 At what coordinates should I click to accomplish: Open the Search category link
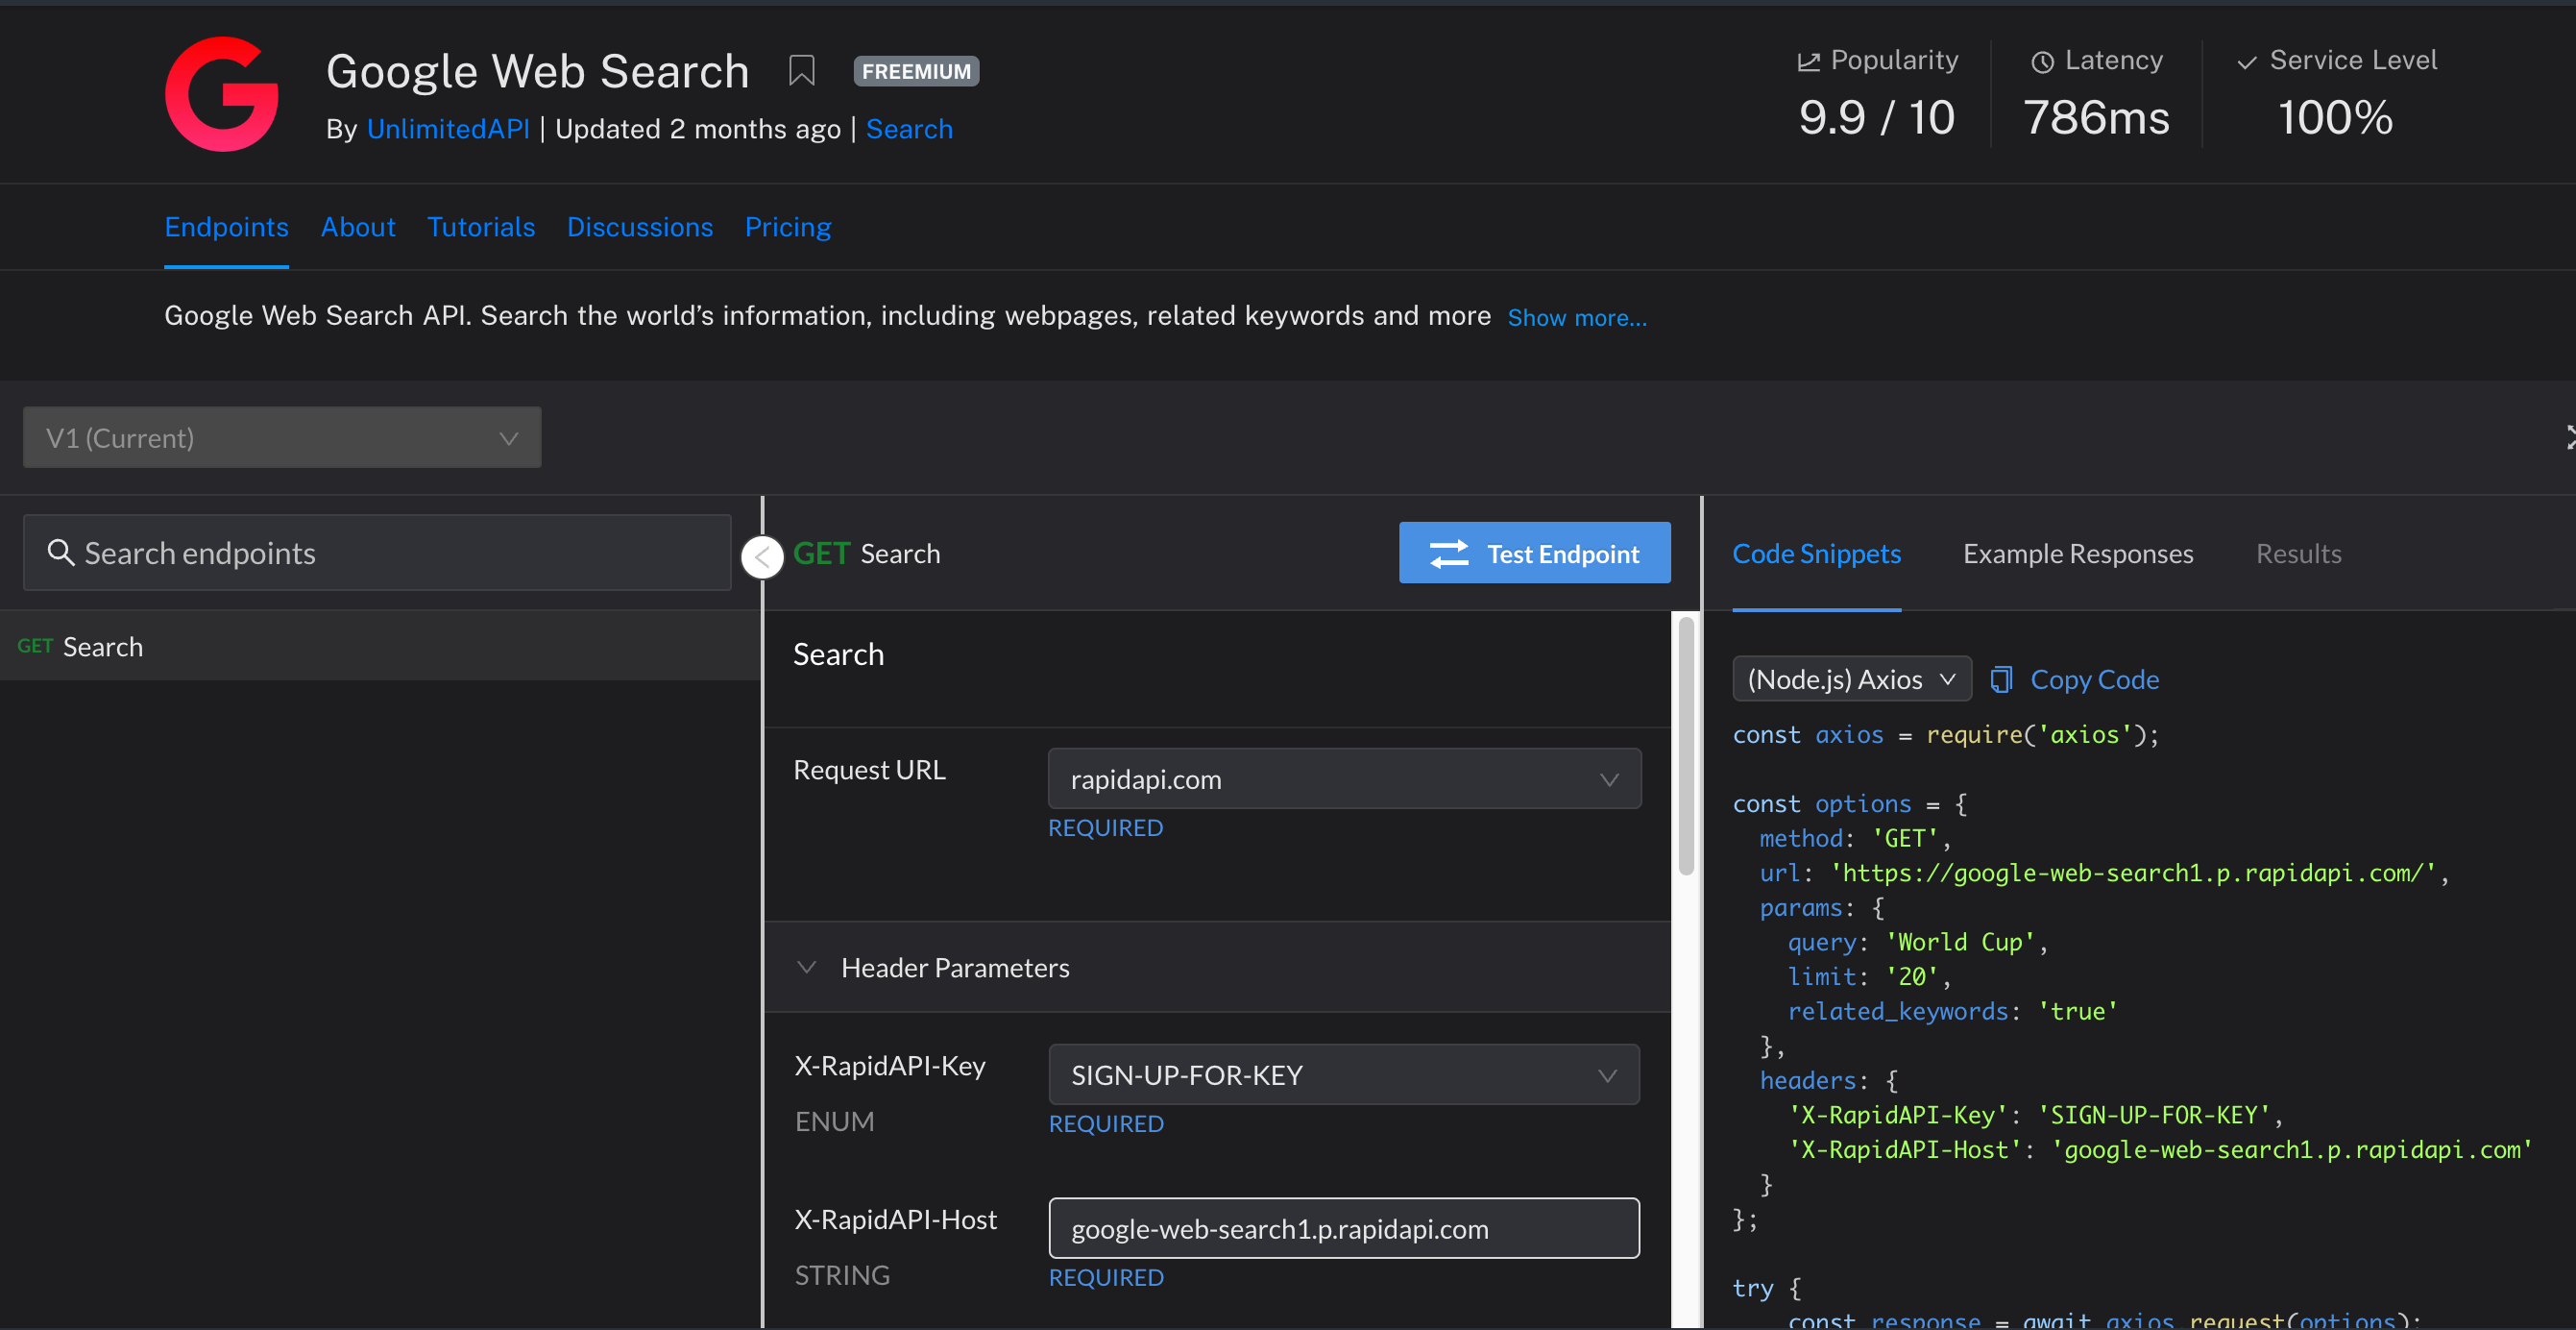coord(909,129)
